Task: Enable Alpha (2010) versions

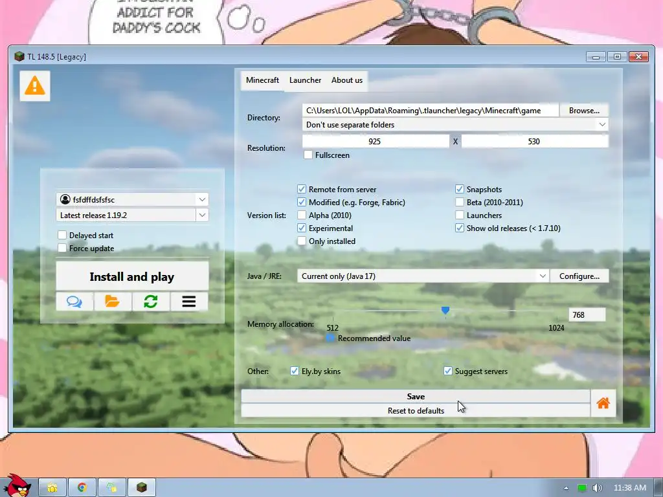Action: tap(302, 215)
